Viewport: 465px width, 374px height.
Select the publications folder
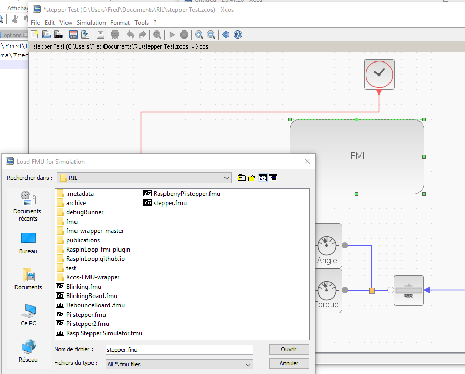tap(78, 240)
